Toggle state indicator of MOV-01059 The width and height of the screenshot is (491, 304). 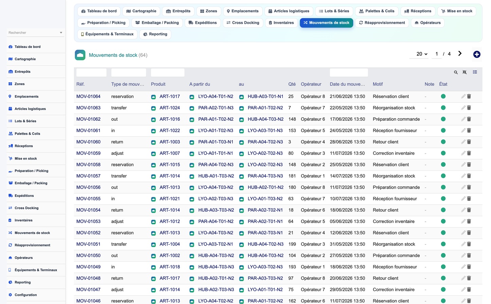point(443,153)
